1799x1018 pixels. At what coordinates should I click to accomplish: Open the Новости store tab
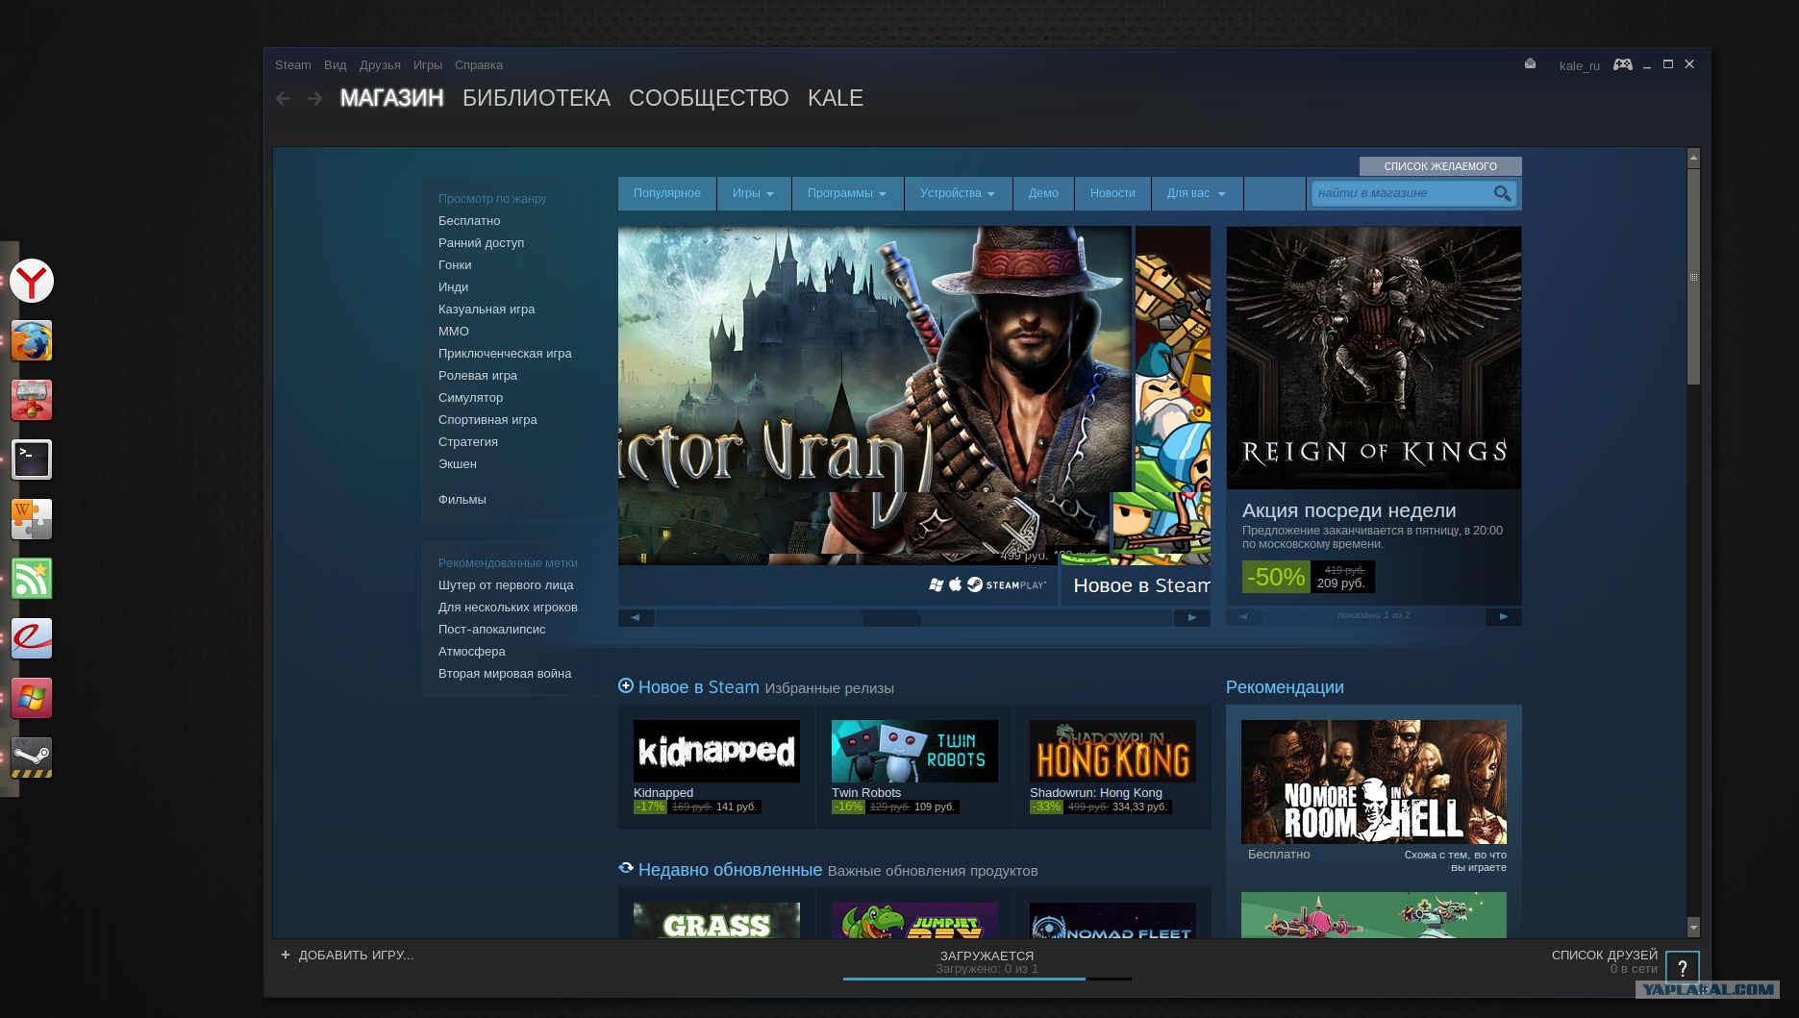click(1112, 193)
